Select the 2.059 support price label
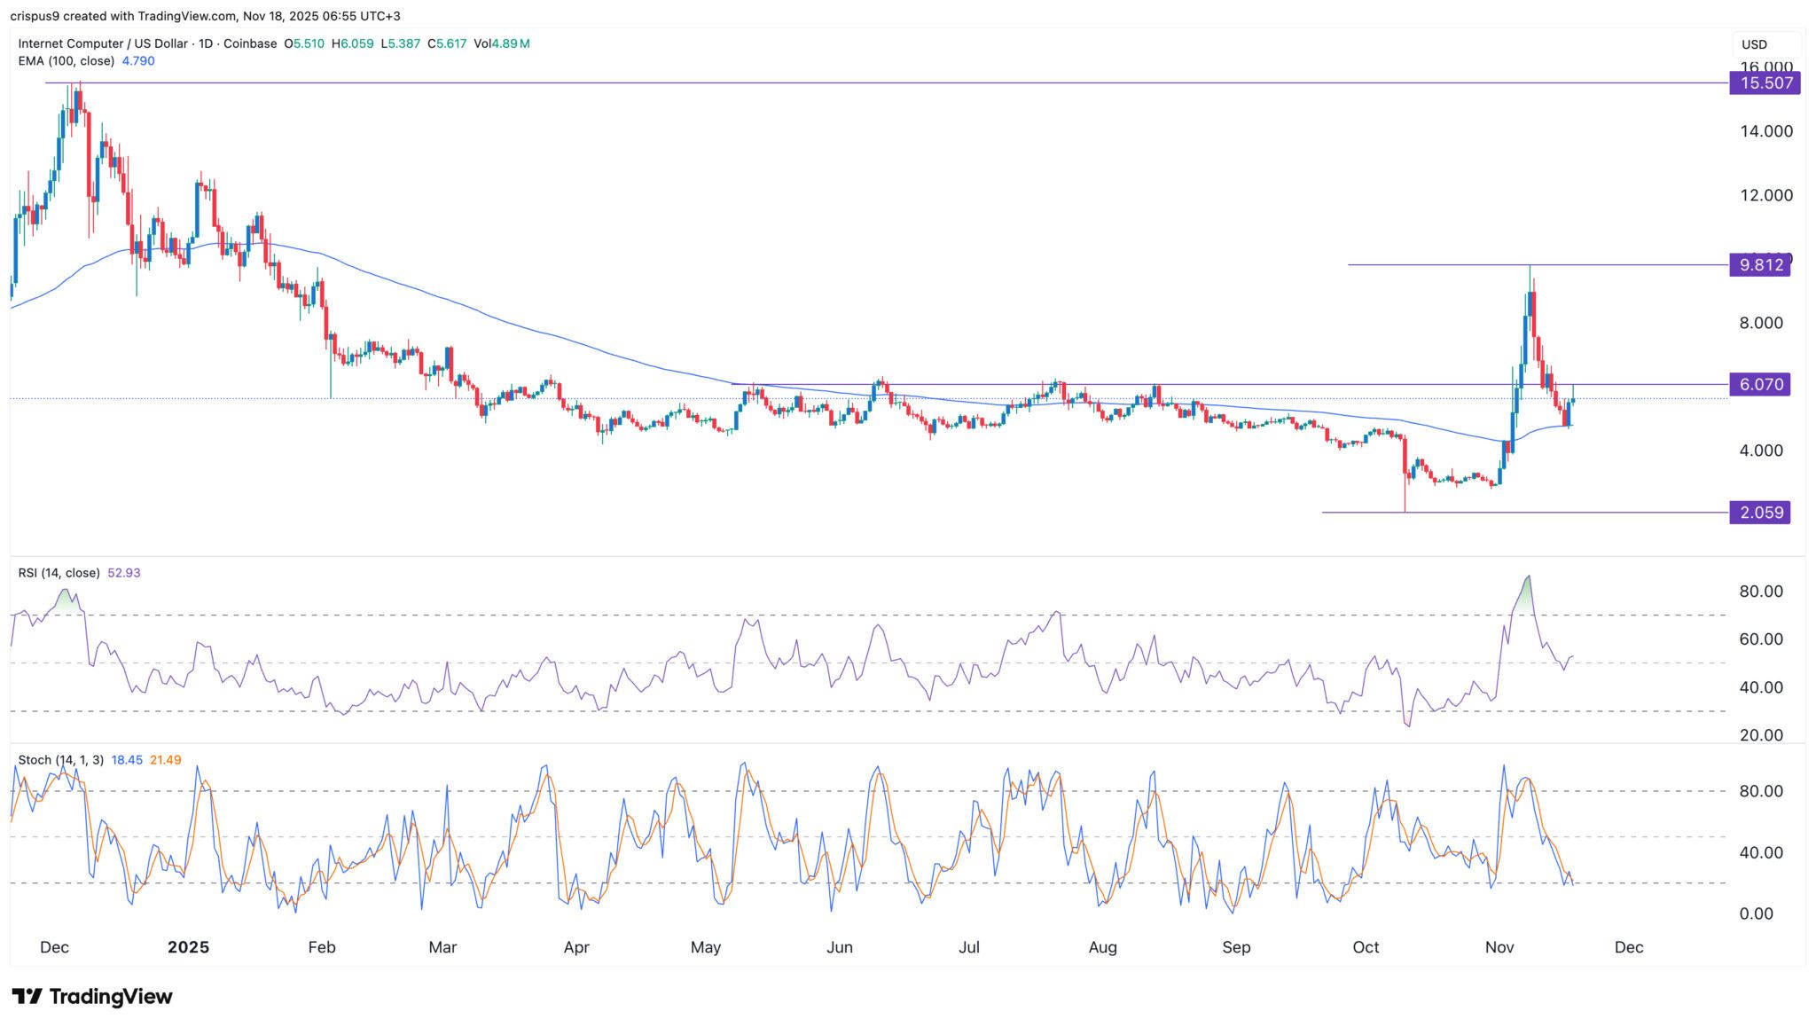 (x=1761, y=513)
